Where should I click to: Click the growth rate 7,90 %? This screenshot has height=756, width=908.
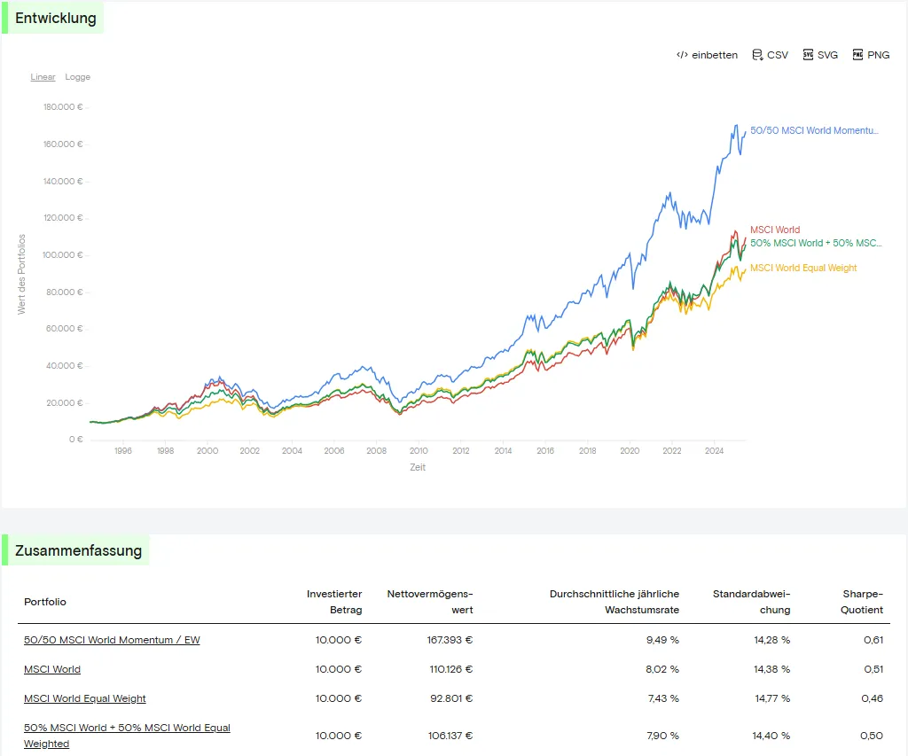point(663,736)
